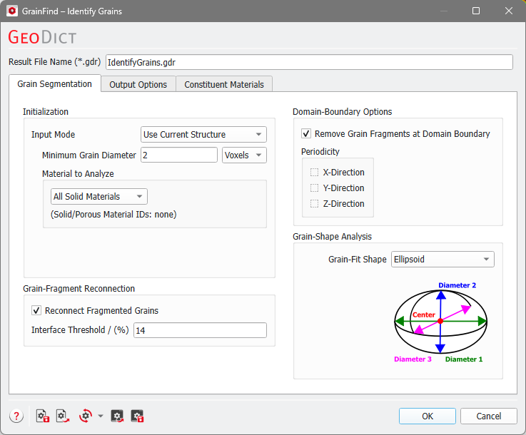526x435 pixels.
Task: Click the save settings to file icon
Action: click(x=43, y=416)
